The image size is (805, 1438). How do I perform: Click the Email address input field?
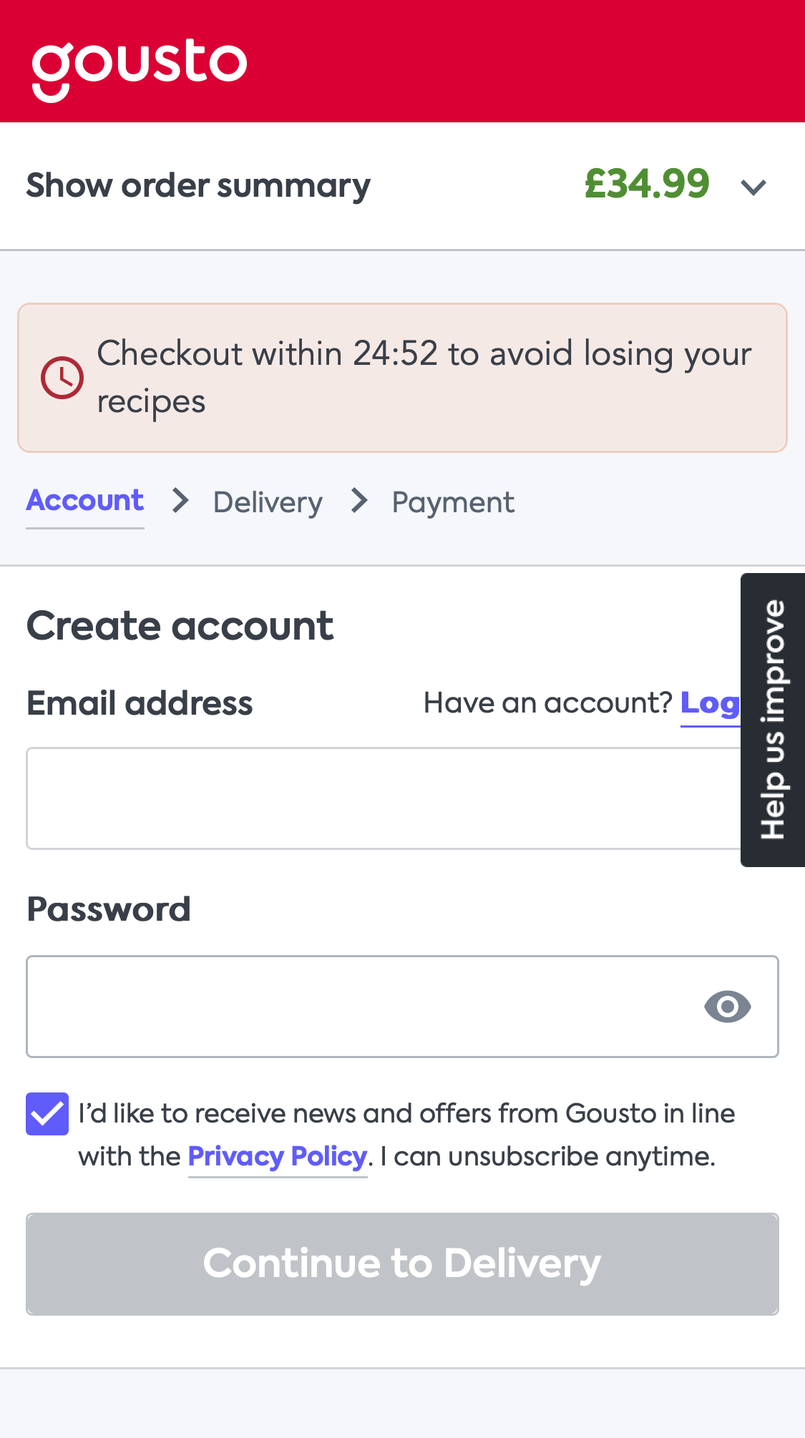[x=402, y=798]
